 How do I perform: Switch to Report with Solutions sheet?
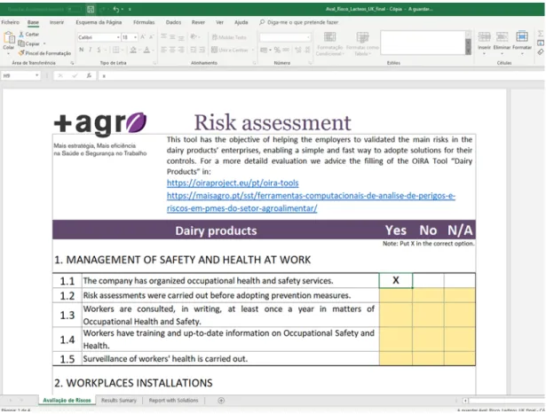[173, 401]
